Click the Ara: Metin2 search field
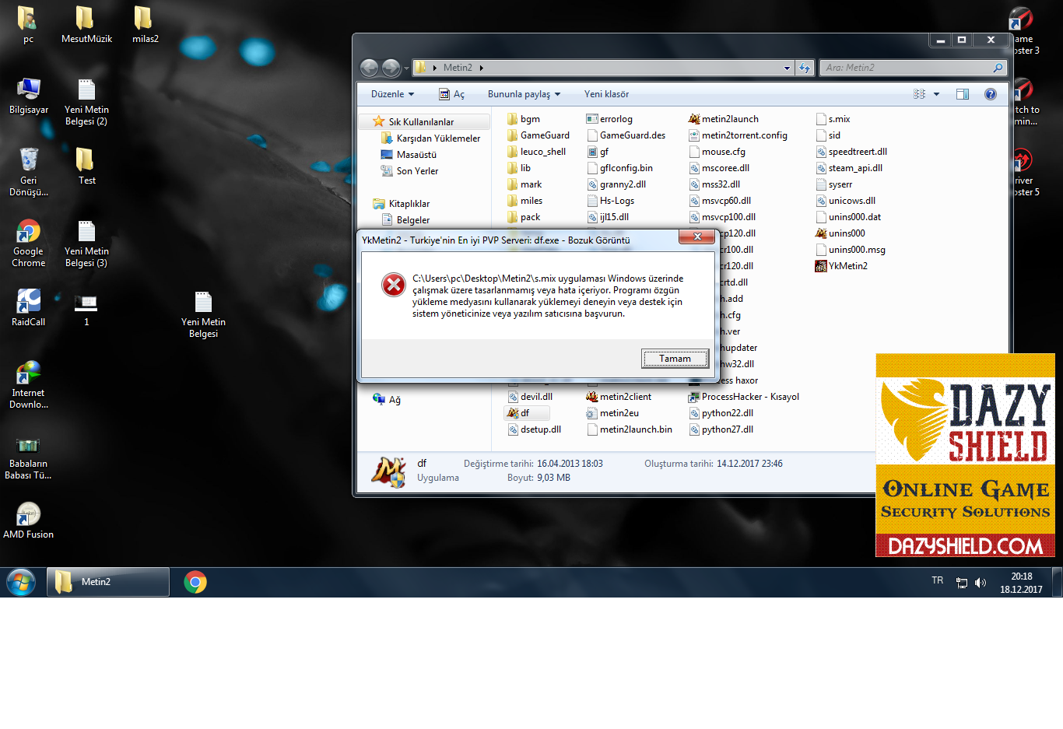Viewport: 1063px width, 729px height. [x=914, y=68]
